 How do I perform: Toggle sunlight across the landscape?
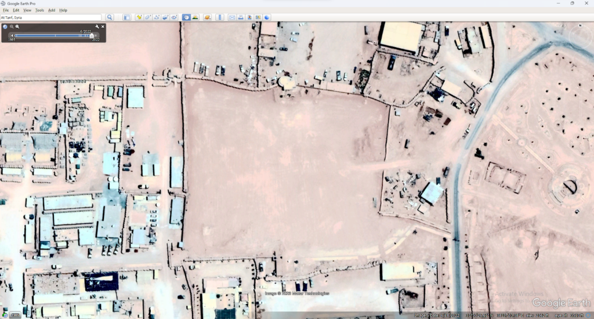click(x=195, y=17)
